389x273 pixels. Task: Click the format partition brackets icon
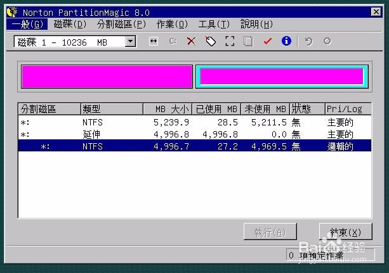230,41
